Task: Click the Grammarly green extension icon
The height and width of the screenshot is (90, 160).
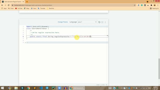Action: point(142,5)
